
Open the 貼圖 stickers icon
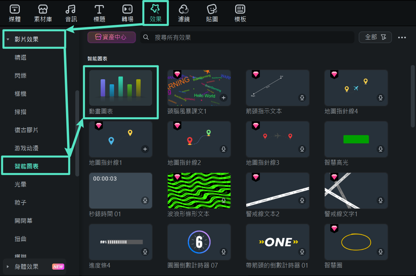212,9
